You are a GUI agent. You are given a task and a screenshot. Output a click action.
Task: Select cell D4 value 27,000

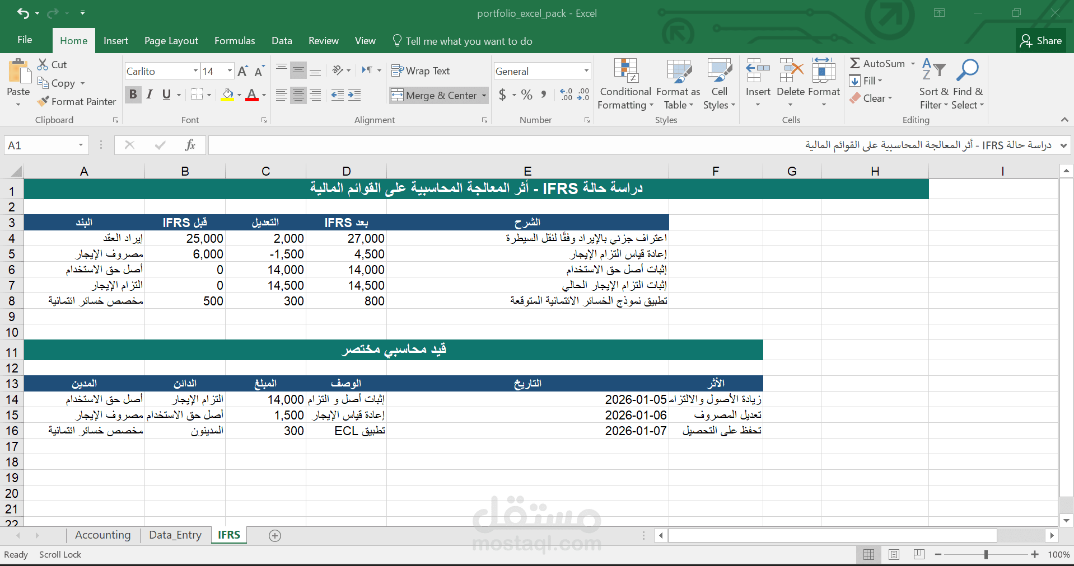pyautogui.click(x=346, y=238)
